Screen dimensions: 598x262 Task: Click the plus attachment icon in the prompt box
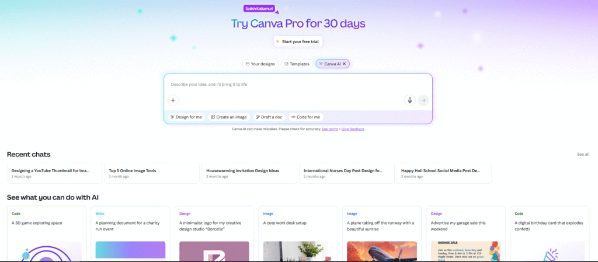coord(173,100)
